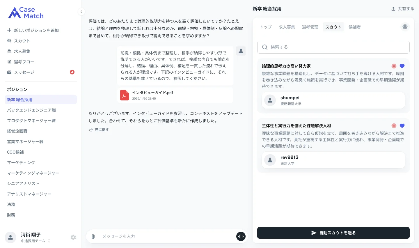Viewport: 419px width, 248px height.
Task: Click the red PDF file icon
Action: 125,95
